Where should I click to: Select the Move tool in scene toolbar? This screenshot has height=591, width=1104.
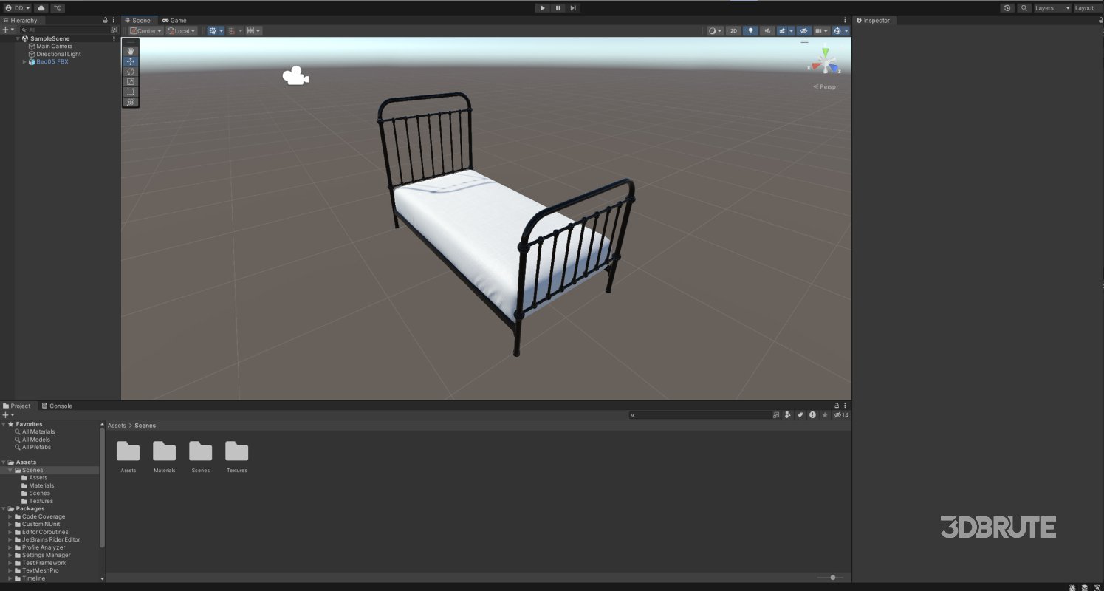(130, 61)
